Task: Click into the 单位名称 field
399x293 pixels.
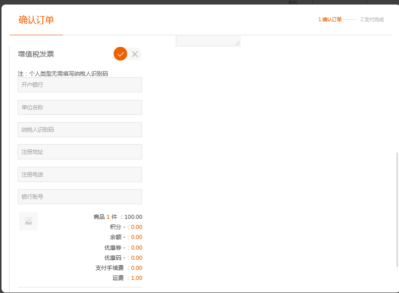Action: tap(80, 107)
